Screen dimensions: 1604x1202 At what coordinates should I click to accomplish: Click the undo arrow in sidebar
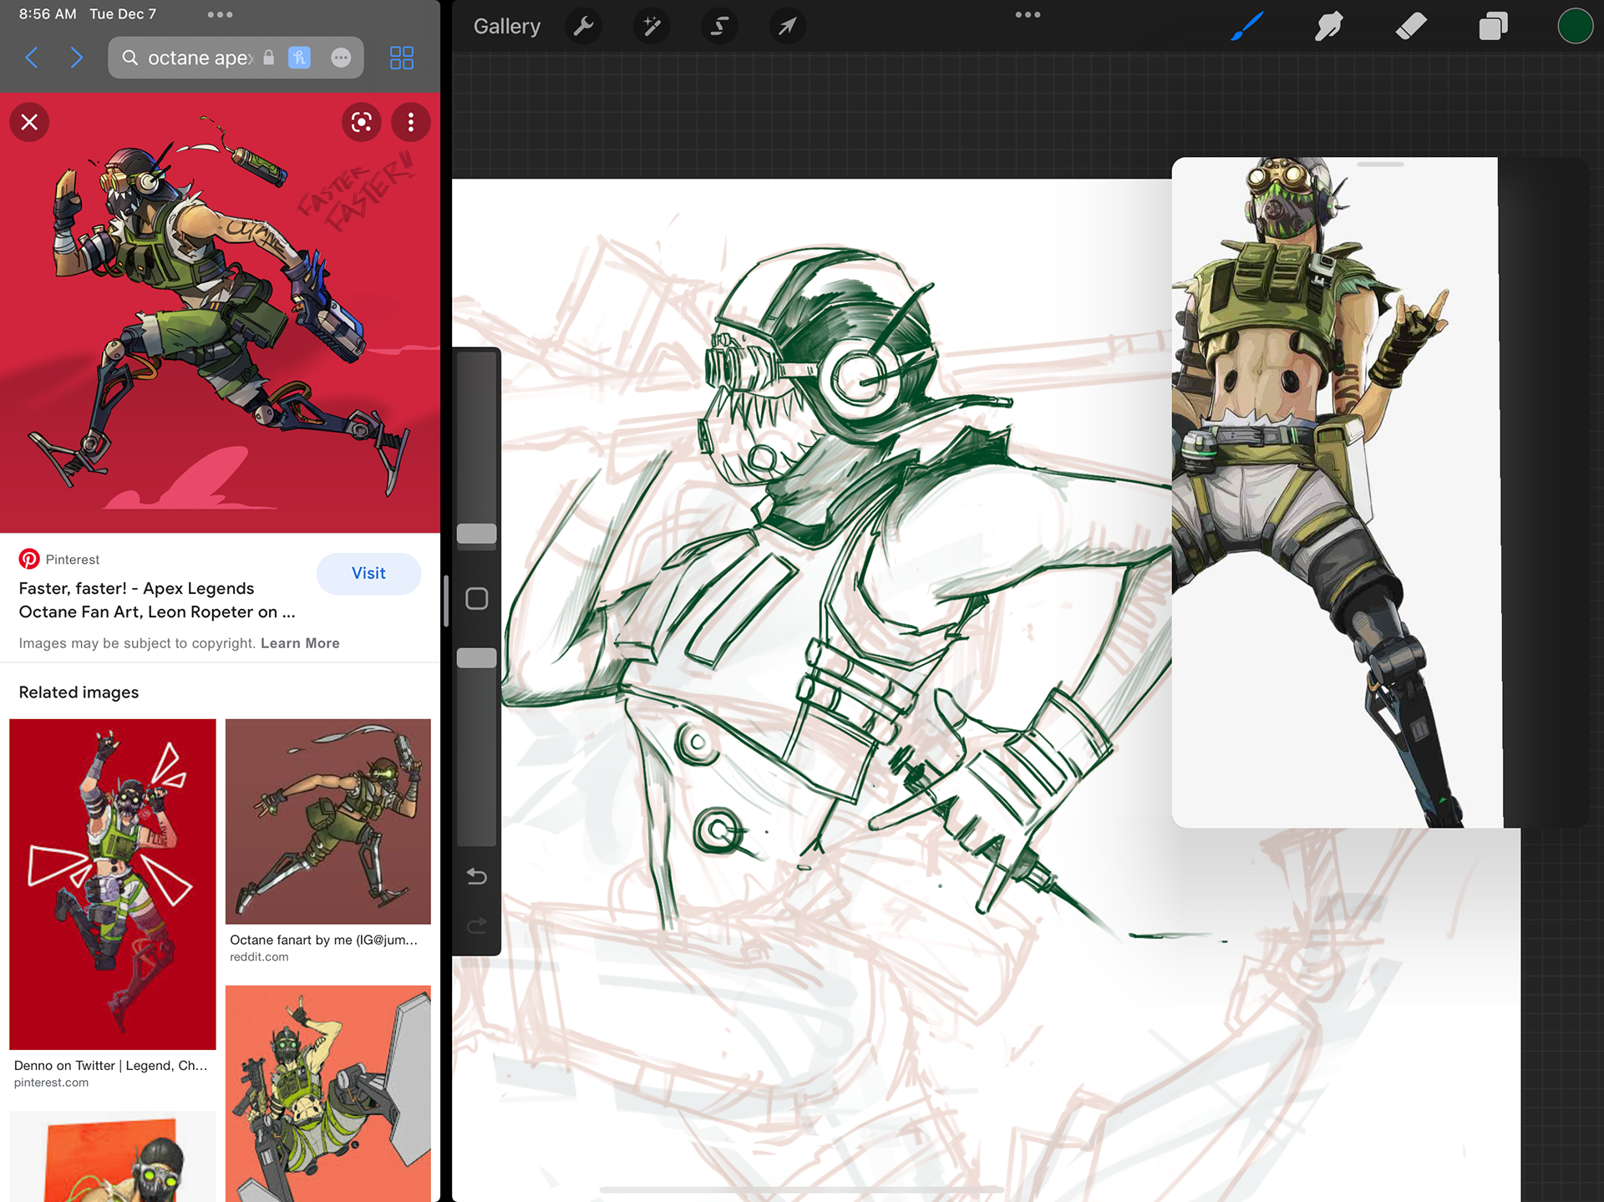(x=476, y=876)
